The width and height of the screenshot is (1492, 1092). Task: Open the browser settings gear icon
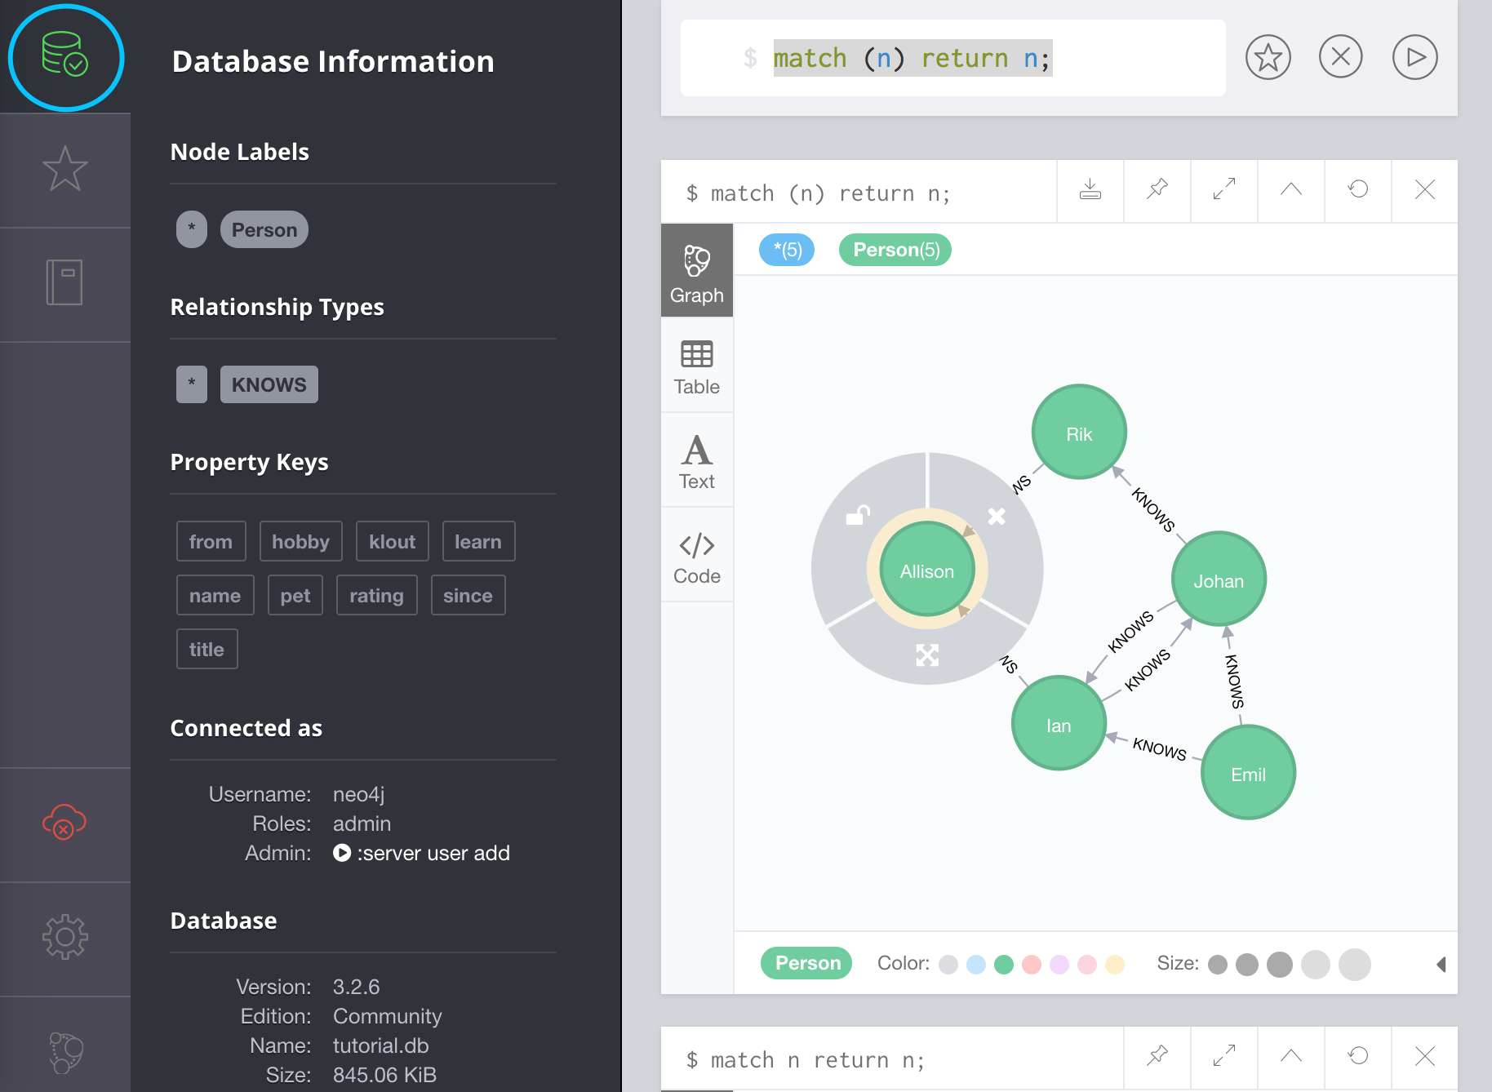64,937
